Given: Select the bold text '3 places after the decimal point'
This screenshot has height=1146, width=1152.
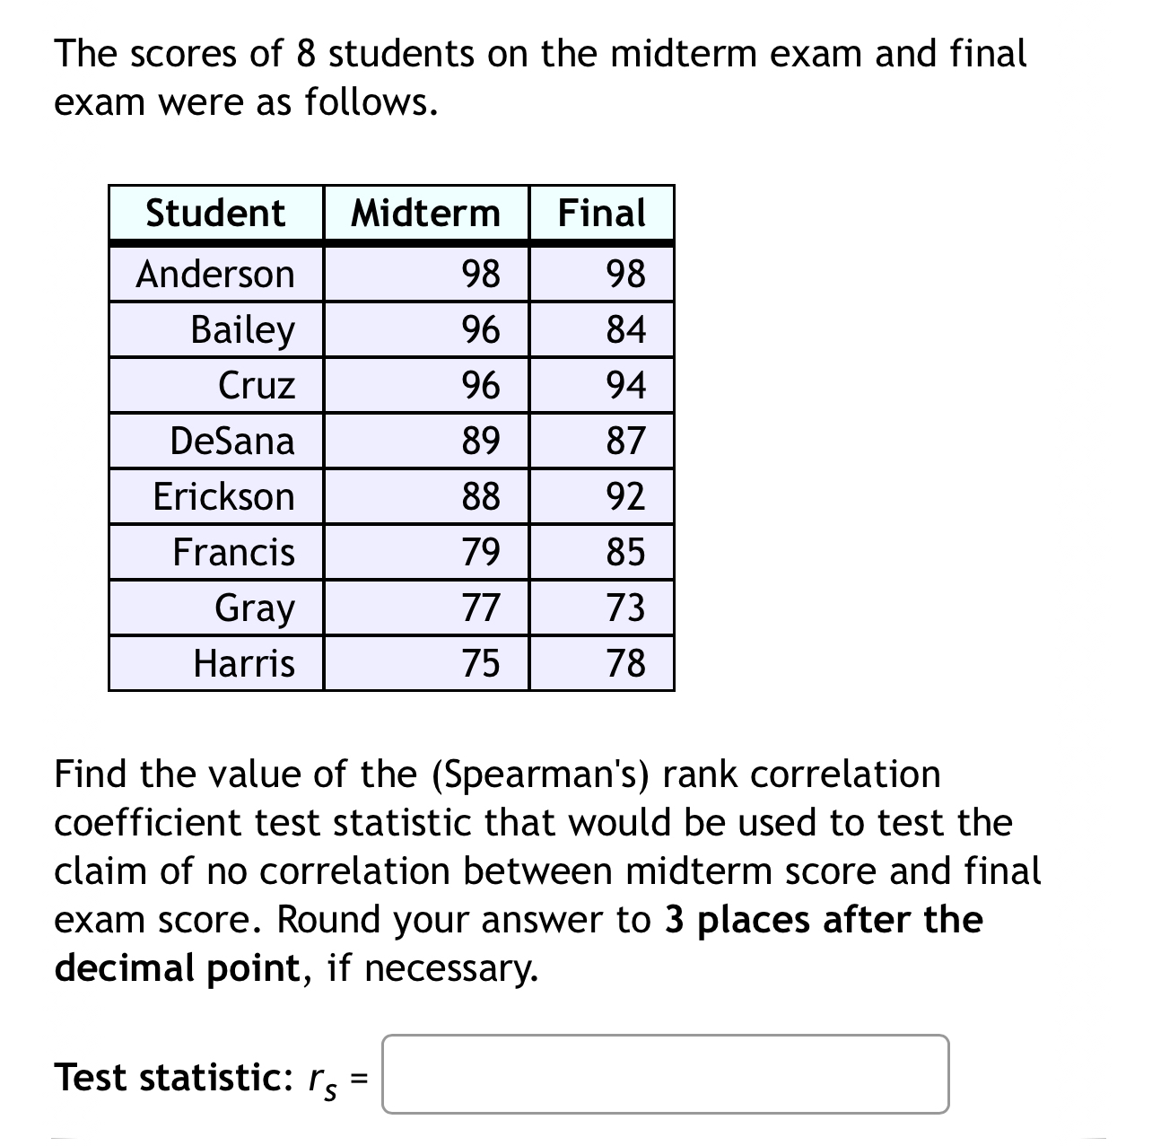Looking at the screenshot, I should click(x=822, y=919).
